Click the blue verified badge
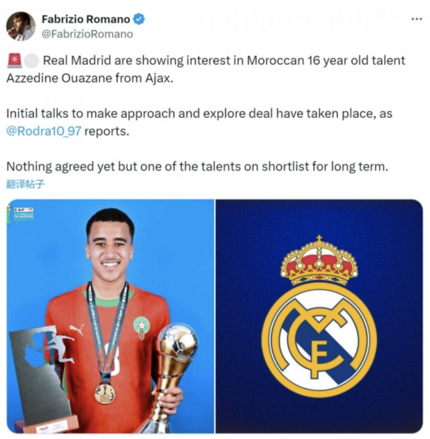430x439 pixels. [139, 19]
